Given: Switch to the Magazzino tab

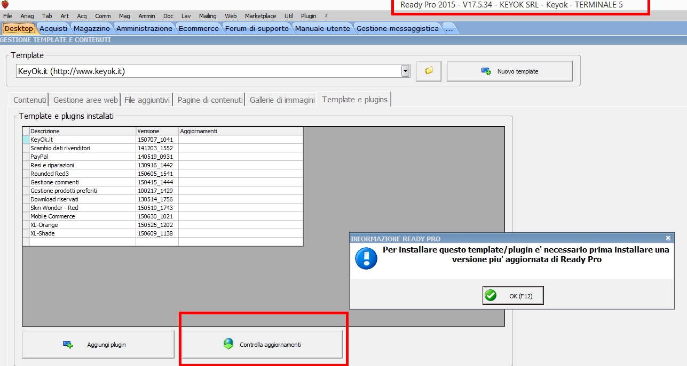Looking at the screenshot, I should pos(92,28).
